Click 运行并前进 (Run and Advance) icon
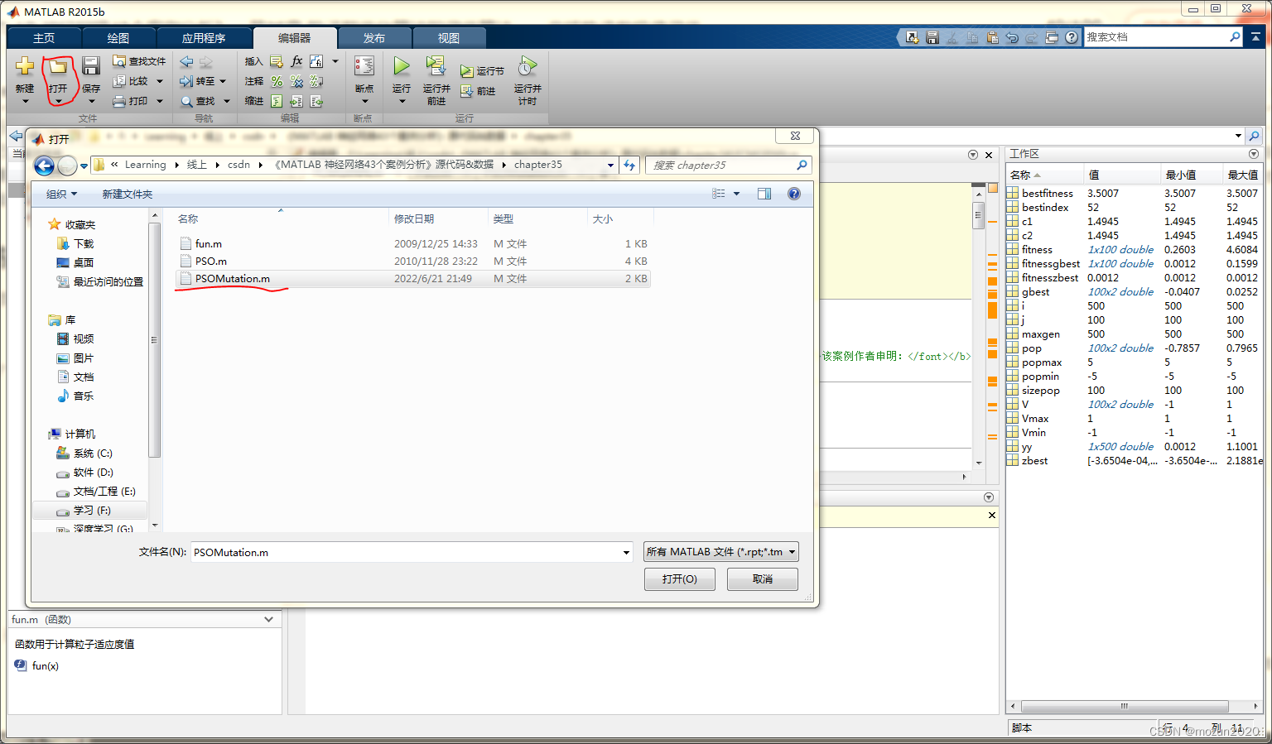 436,65
